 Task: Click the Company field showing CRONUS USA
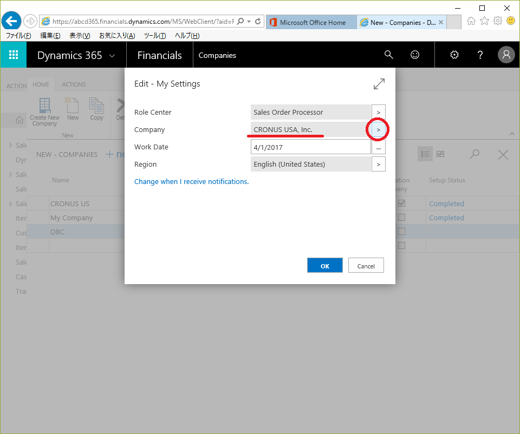click(310, 129)
